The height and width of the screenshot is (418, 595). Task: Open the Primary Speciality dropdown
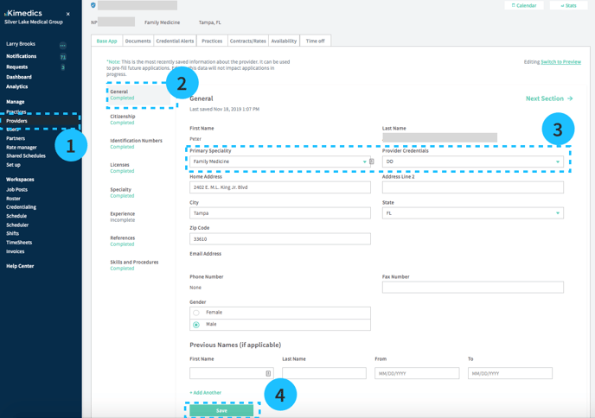click(x=279, y=161)
